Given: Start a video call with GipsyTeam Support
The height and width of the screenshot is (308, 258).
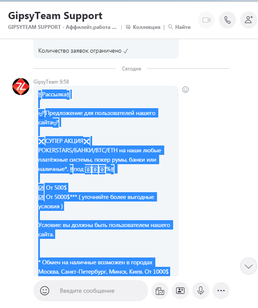Looking at the screenshot, I should pos(206,20).
